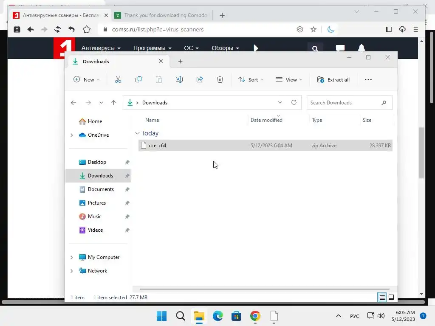The image size is (435, 326).
Task: Click browser reload icon
Action: pos(57,29)
